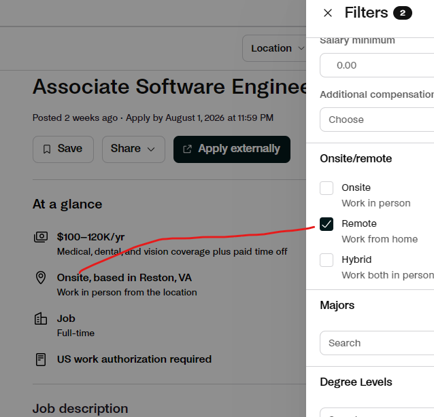
Task: Click the 'Job description' heading
Action: [80, 408]
